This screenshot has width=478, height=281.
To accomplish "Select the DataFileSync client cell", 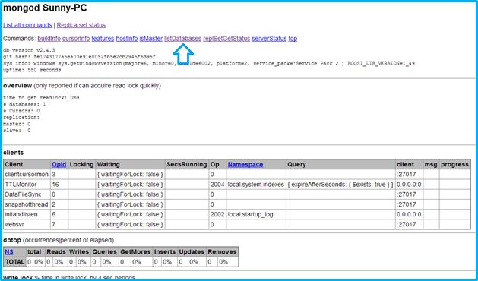I will click(27, 194).
